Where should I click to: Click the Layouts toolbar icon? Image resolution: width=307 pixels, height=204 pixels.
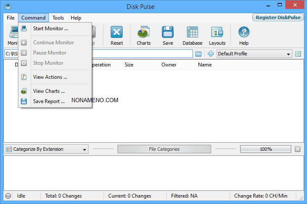point(217,33)
